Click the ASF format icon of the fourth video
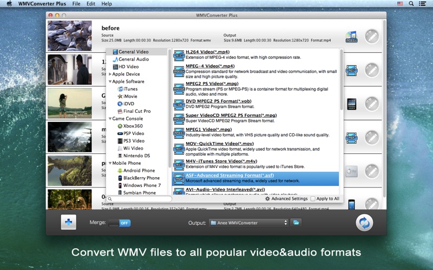The image size is (433, 270). 351,138
